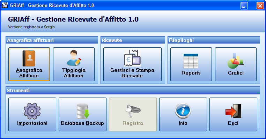Screen dimensions: 266x139
Task: Open Anagrafica Affittuari address book
Action: click(x=29, y=64)
